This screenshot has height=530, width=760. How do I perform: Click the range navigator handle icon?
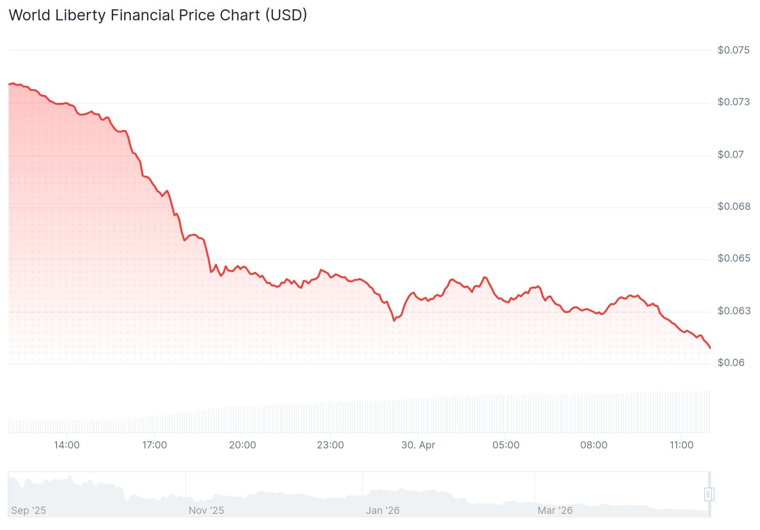click(709, 494)
